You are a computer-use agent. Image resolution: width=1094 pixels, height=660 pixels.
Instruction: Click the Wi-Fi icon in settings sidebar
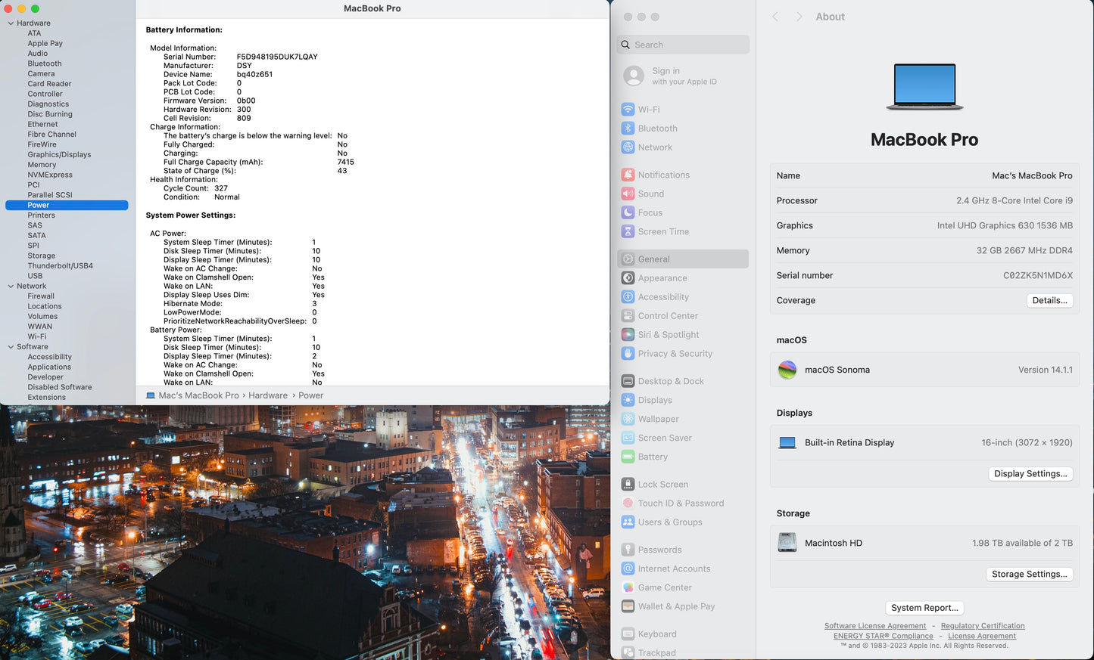point(628,110)
